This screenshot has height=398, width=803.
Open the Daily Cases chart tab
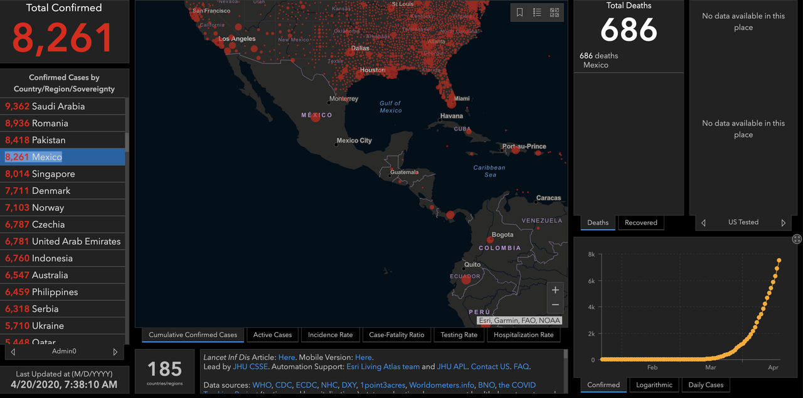(x=706, y=385)
